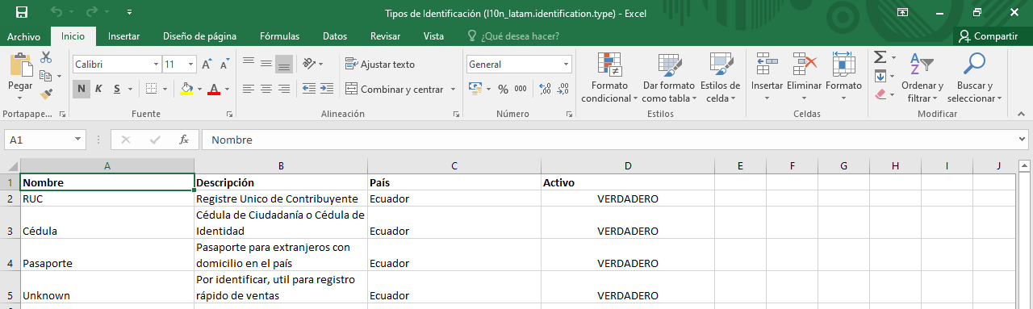Increase font size with the large A icon
The height and width of the screenshot is (309, 1033).
[207, 65]
